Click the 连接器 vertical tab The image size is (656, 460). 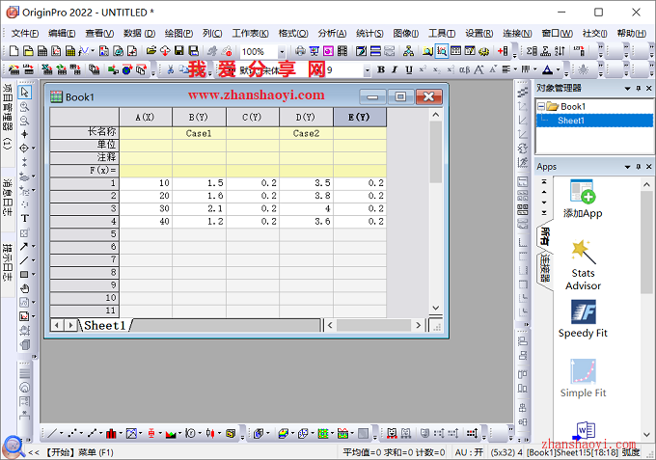(544, 268)
